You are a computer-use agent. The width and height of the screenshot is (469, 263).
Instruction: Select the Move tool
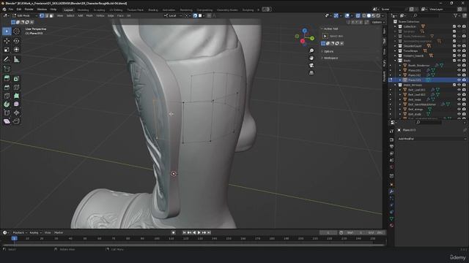7,41
